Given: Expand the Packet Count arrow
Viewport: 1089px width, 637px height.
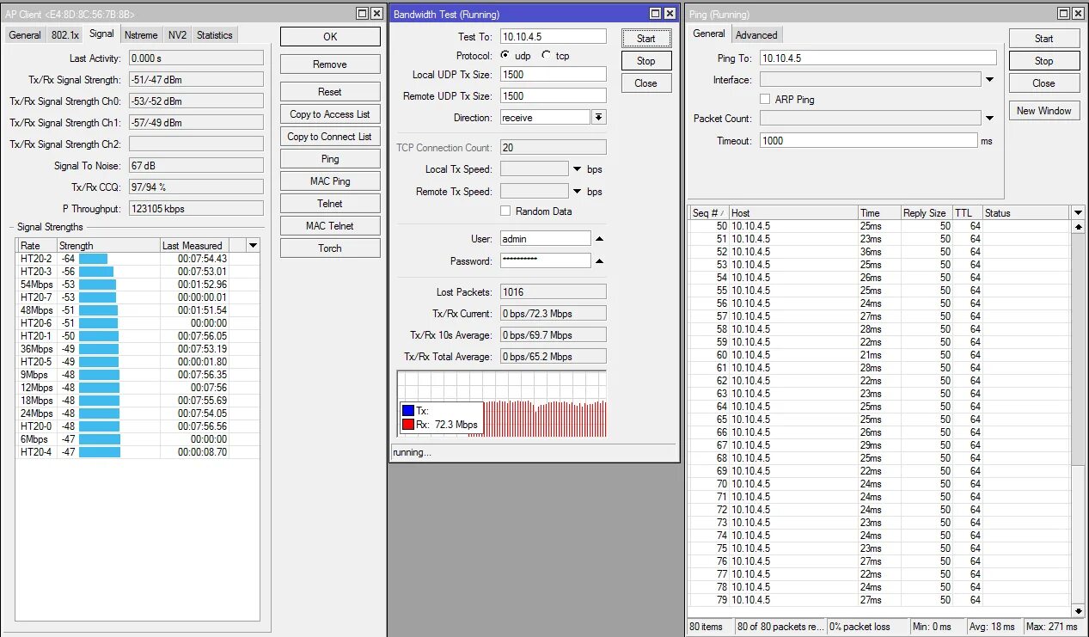Looking at the screenshot, I should 989,118.
